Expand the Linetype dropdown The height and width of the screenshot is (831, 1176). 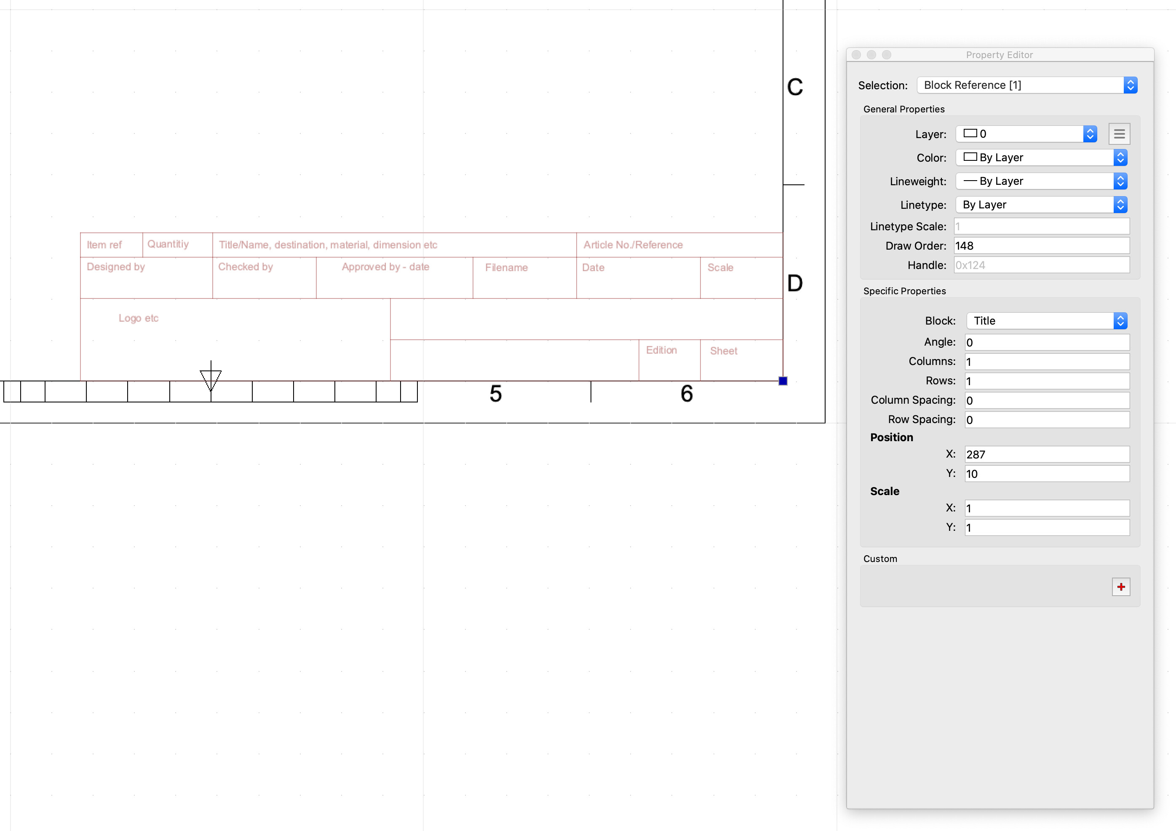click(x=1041, y=205)
